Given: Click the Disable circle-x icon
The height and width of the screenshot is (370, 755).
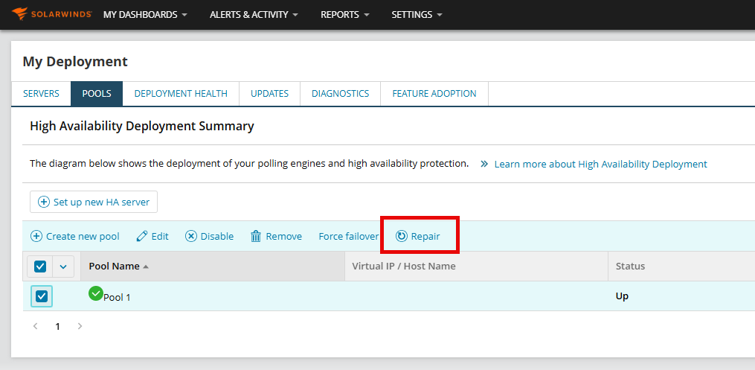Looking at the screenshot, I should point(191,236).
